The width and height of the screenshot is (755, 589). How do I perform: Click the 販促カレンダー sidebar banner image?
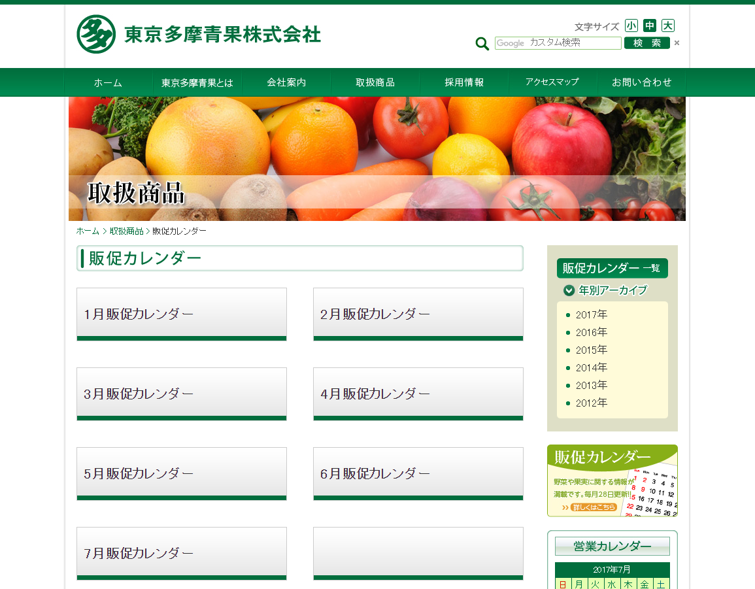612,480
